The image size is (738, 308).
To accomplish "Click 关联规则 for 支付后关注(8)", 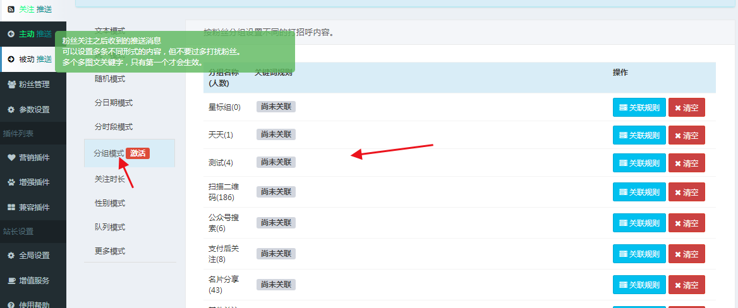I will [639, 254].
